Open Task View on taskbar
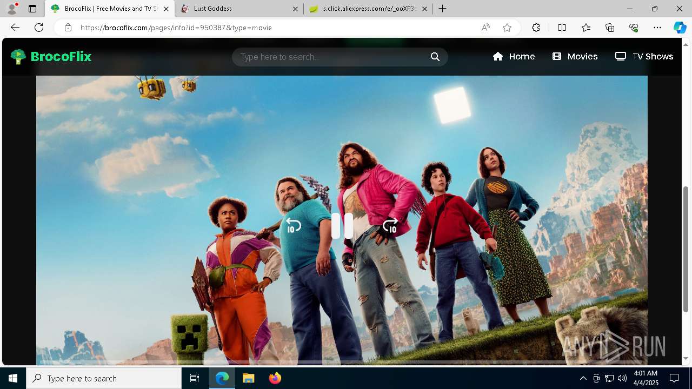Viewport: 692px width, 389px height. [x=195, y=378]
